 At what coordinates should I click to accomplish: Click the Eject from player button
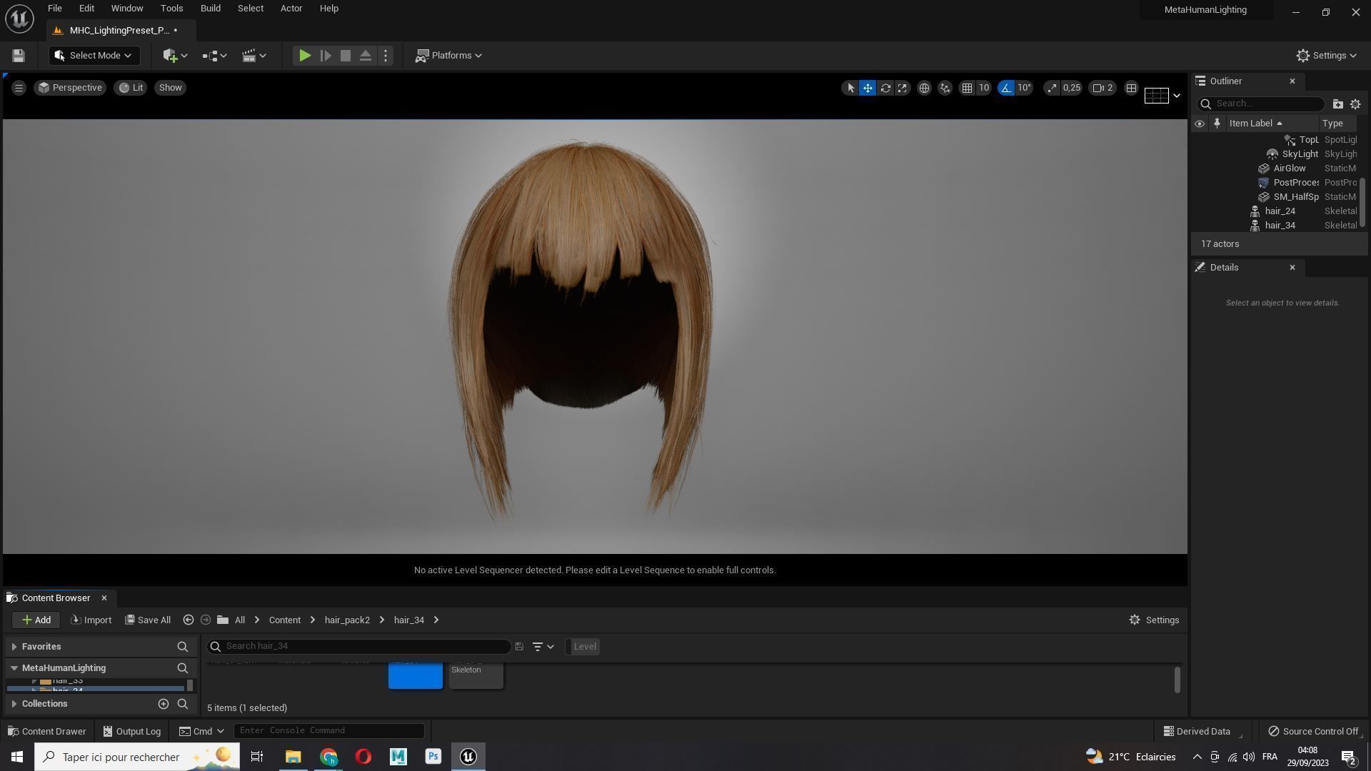[x=366, y=56]
